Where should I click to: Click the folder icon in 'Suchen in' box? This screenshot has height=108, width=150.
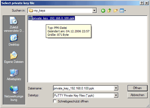(31, 11)
